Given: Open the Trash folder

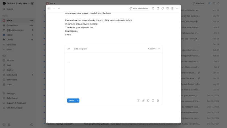Looking at the screenshot, I should point(18,84).
